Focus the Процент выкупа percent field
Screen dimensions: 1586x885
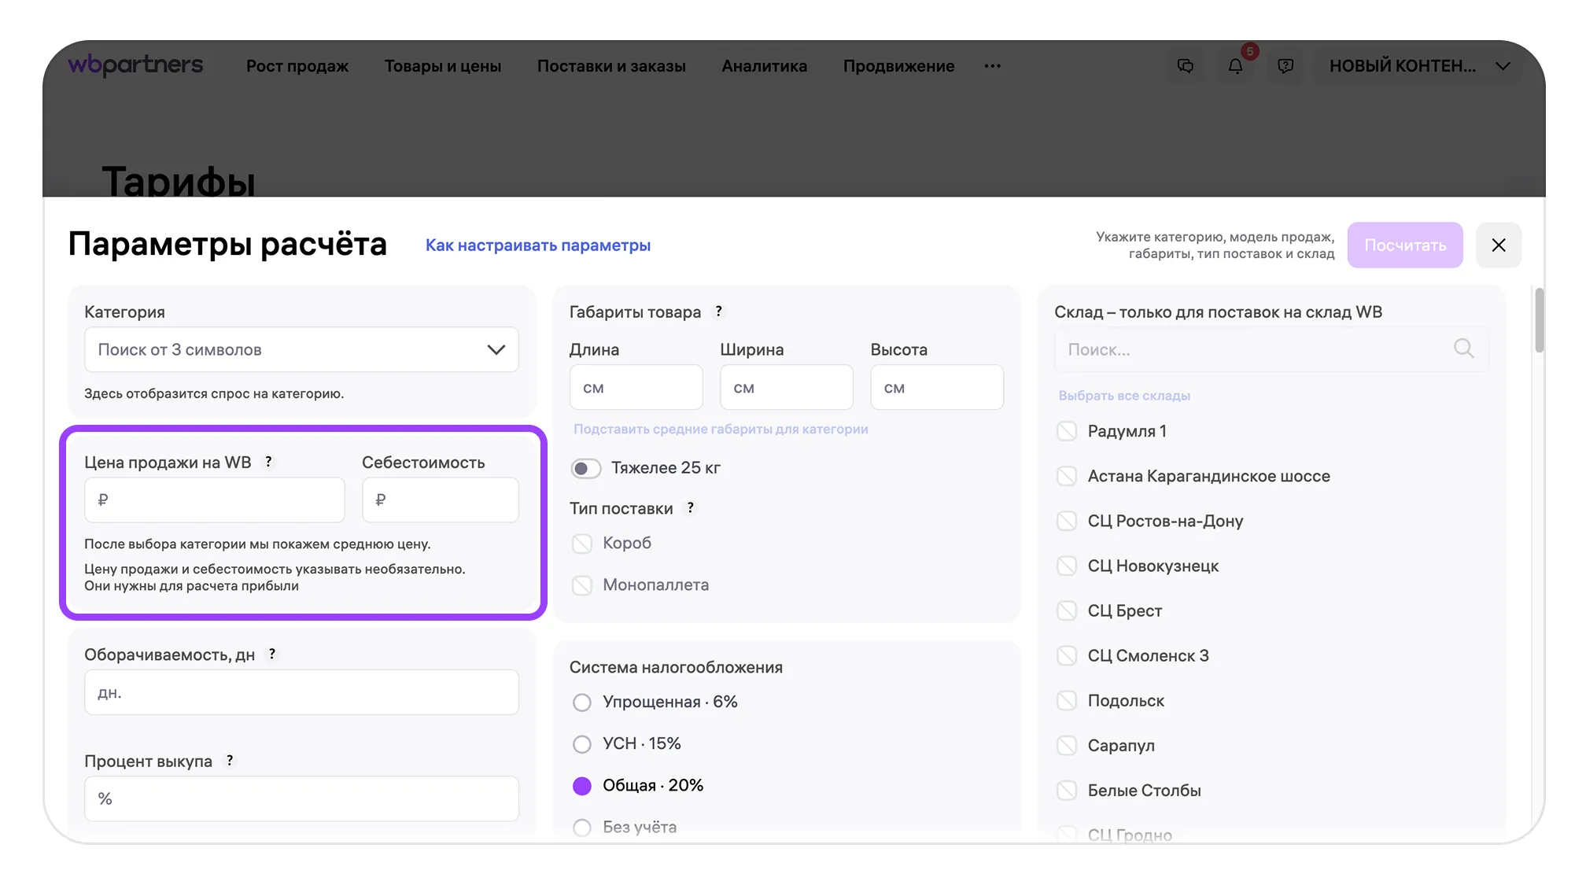301,798
